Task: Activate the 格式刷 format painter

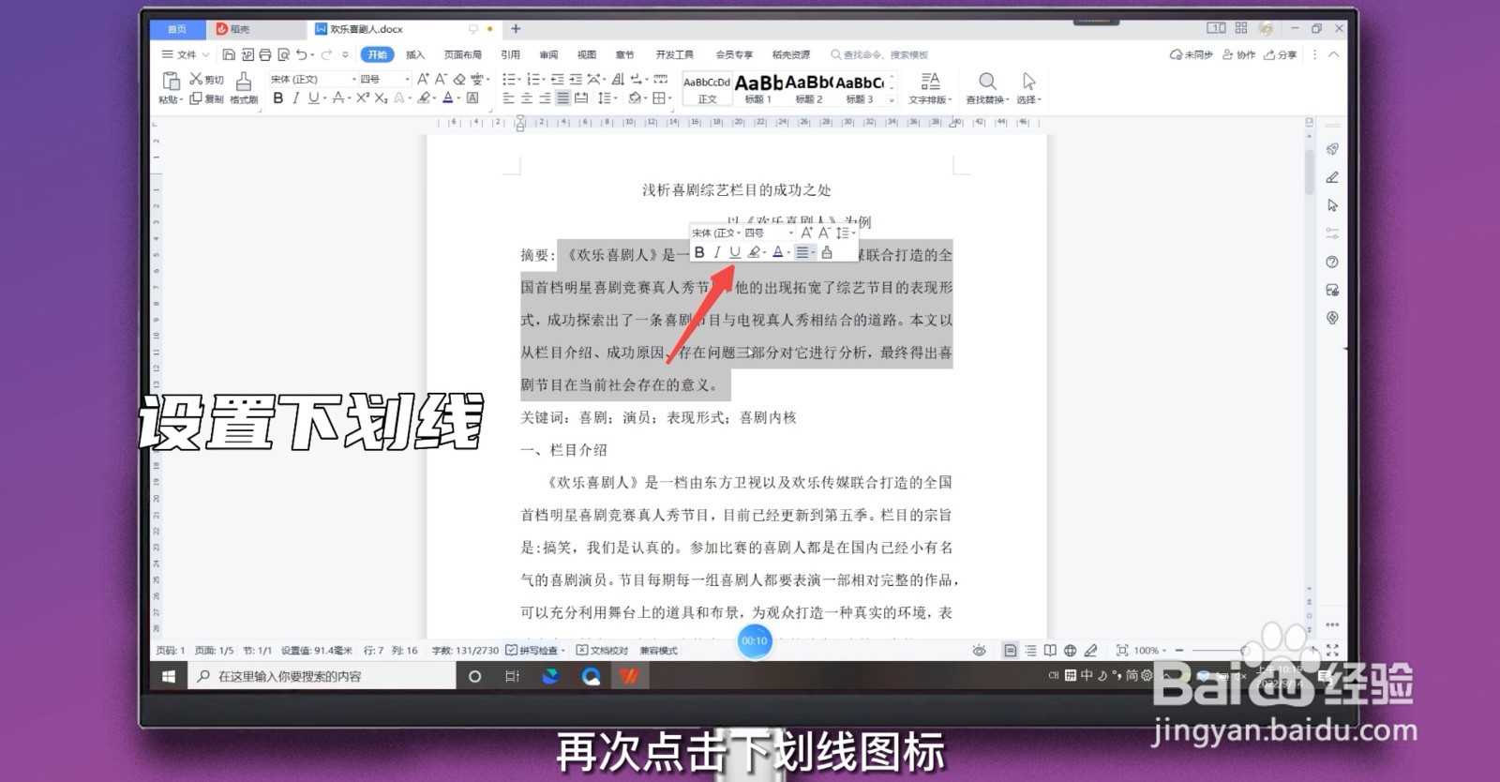Action: pyautogui.click(x=243, y=87)
